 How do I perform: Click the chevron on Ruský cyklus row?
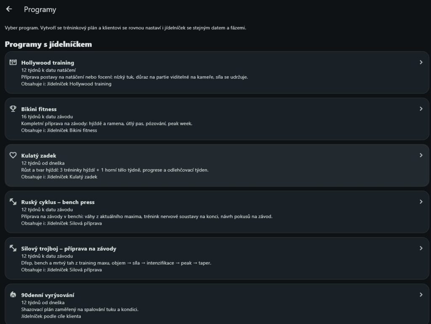pos(421,202)
